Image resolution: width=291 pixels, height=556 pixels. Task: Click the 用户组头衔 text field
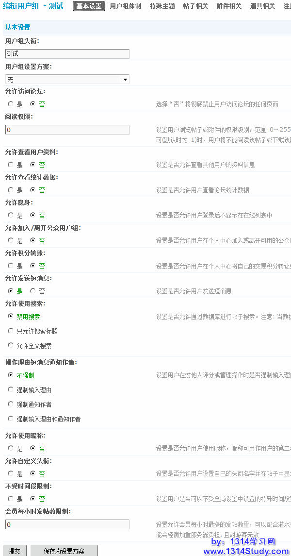67,54
